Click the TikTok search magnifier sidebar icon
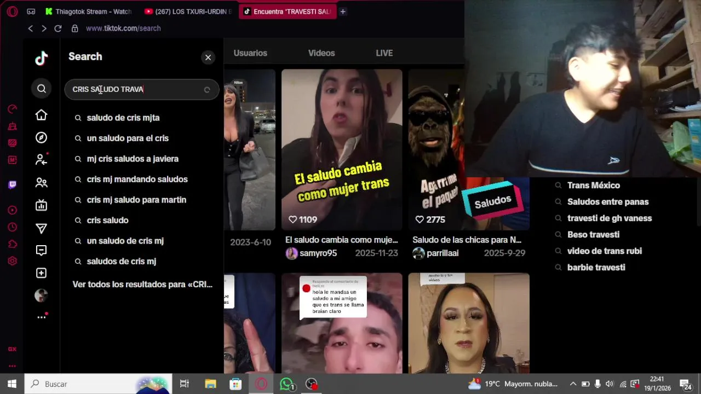The width and height of the screenshot is (701, 394). [42, 89]
